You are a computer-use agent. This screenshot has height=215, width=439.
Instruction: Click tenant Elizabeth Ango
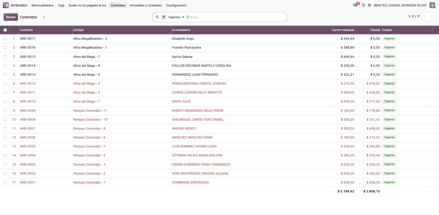point(183,39)
